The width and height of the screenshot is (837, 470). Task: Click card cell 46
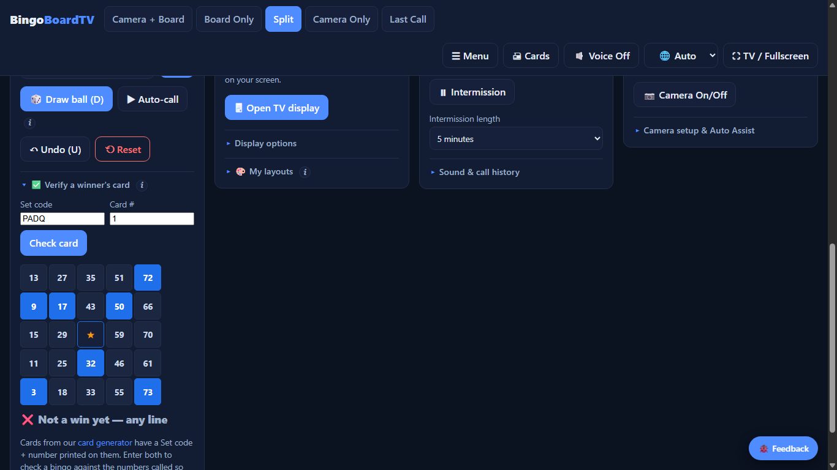(119, 363)
